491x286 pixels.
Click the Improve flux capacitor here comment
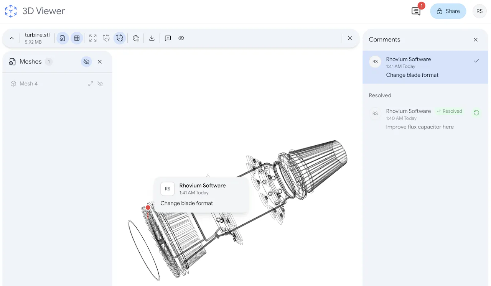(420, 127)
